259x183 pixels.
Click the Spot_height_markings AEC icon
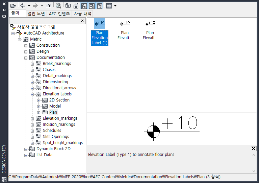coord(38,143)
